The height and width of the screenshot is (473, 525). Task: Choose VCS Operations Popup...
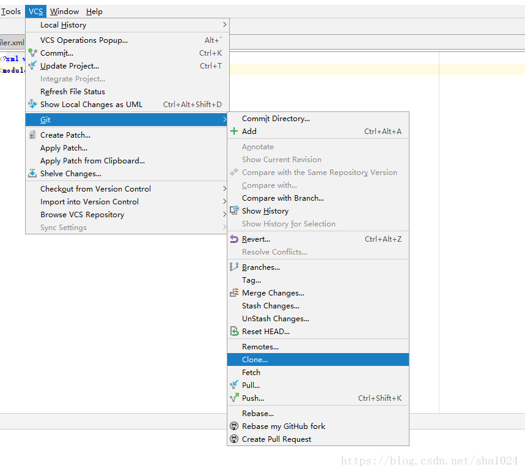(x=127, y=40)
